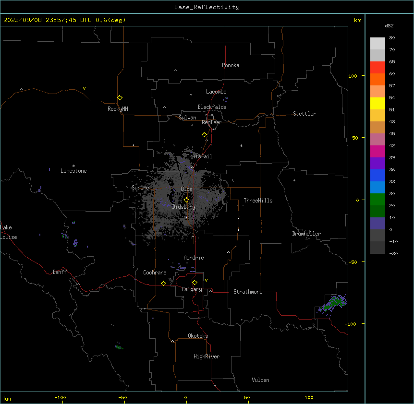The width and height of the screenshot is (414, 404).
Task: Select the magenta 39-42 dBZ swatch
Action: pyautogui.click(x=377, y=151)
